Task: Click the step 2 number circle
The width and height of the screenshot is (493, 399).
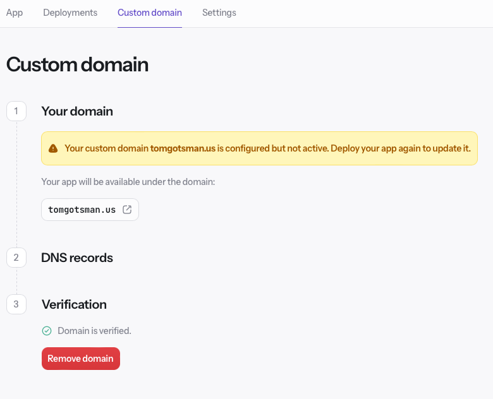Action: click(x=16, y=258)
